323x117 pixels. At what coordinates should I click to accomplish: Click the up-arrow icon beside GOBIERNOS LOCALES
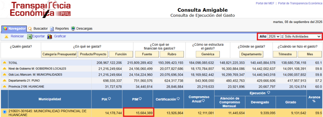(x=4, y=69)
